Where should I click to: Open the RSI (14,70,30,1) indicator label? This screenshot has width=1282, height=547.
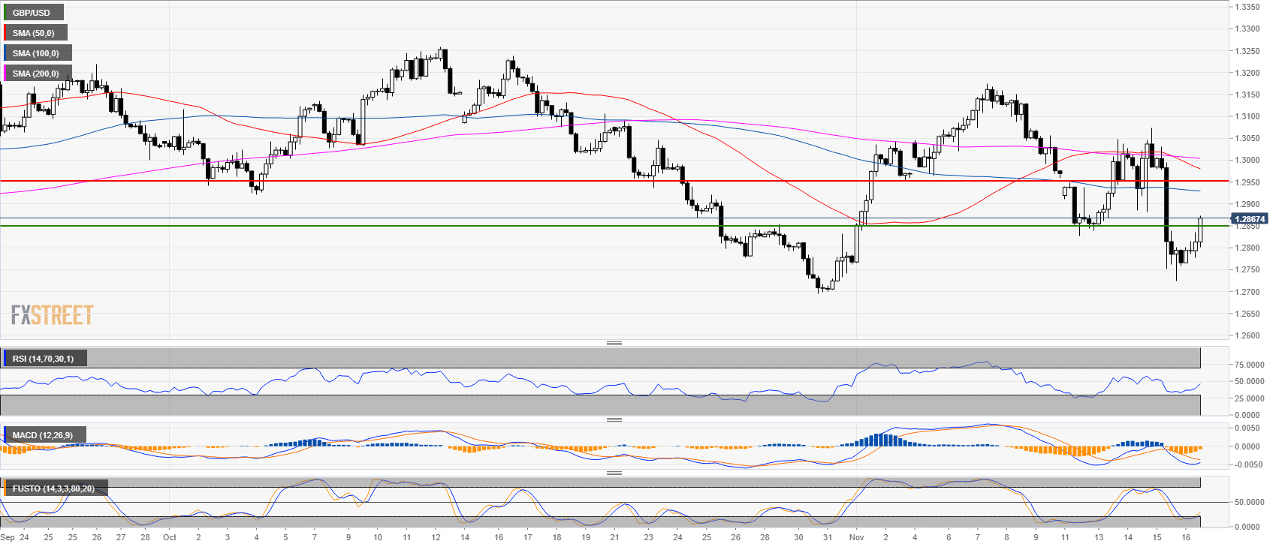44,359
